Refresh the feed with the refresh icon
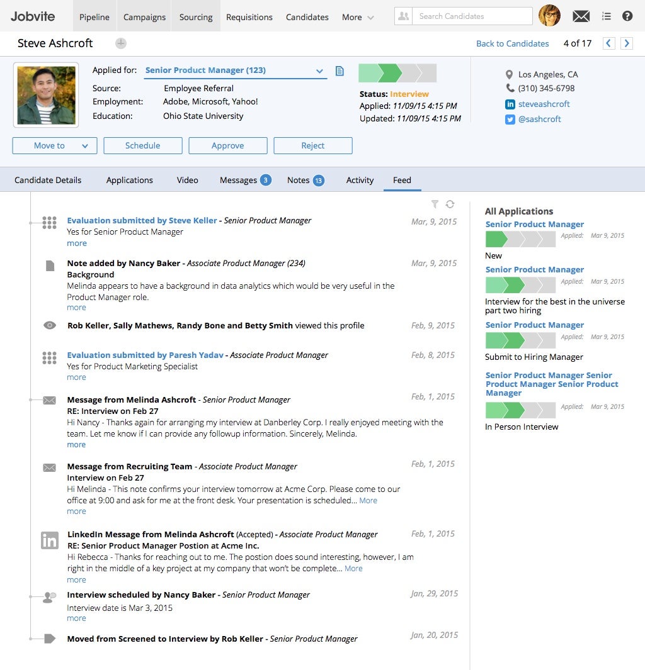 tap(450, 204)
